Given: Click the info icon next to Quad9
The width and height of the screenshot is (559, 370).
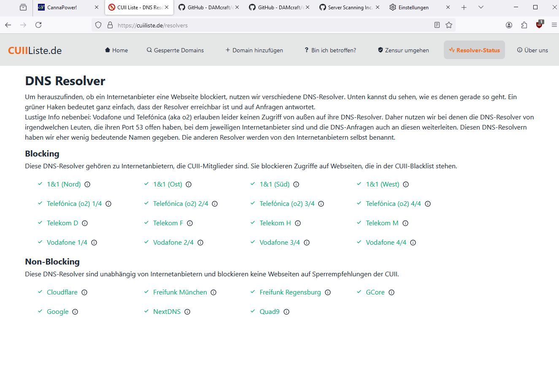Looking at the screenshot, I should [x=286, y=312].
